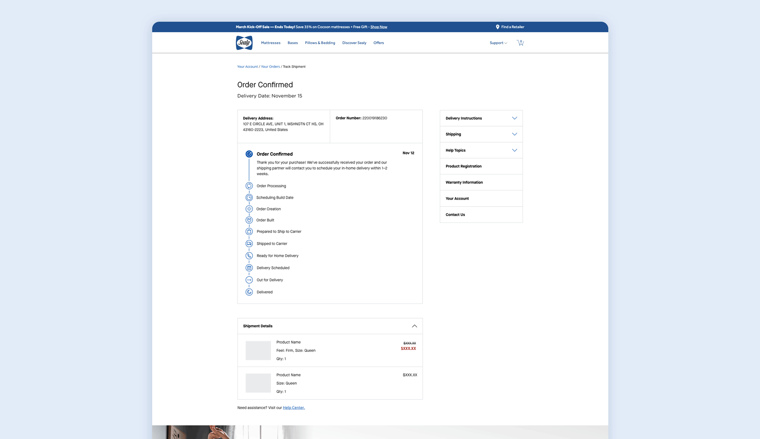
Task: Click the Delivery Scheduled calendar icon
Action: [249, 268]
